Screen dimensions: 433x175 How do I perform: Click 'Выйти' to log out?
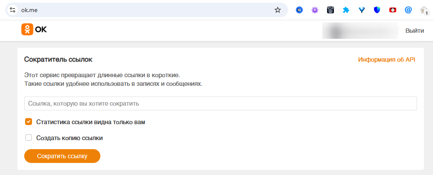[414, 31]
